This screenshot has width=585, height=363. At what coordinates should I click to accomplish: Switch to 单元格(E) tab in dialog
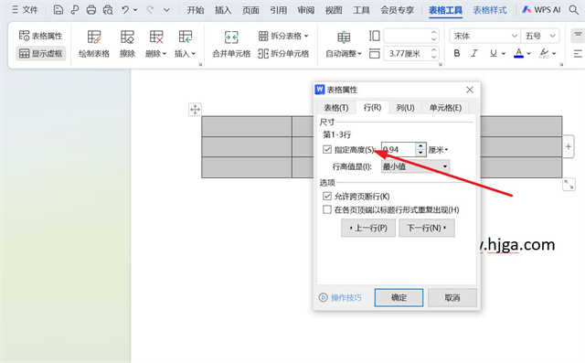coord(445,108)
